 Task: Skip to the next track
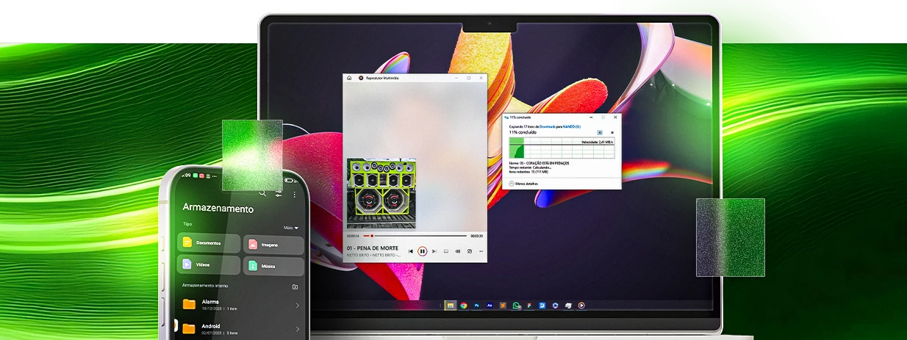[x=433, y=251]
